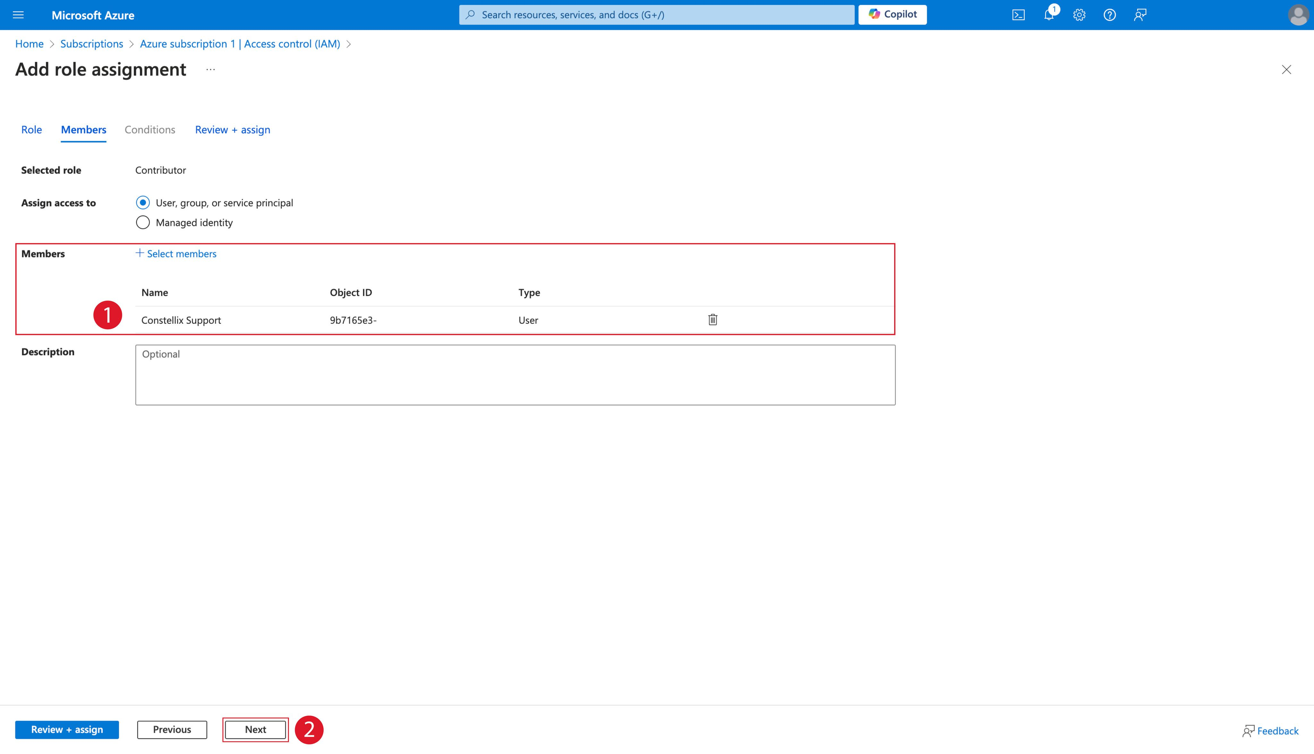
Task: Go to the Subscriptions breadcrumb link
Action: pyautogui.click(x=92, y=44)
